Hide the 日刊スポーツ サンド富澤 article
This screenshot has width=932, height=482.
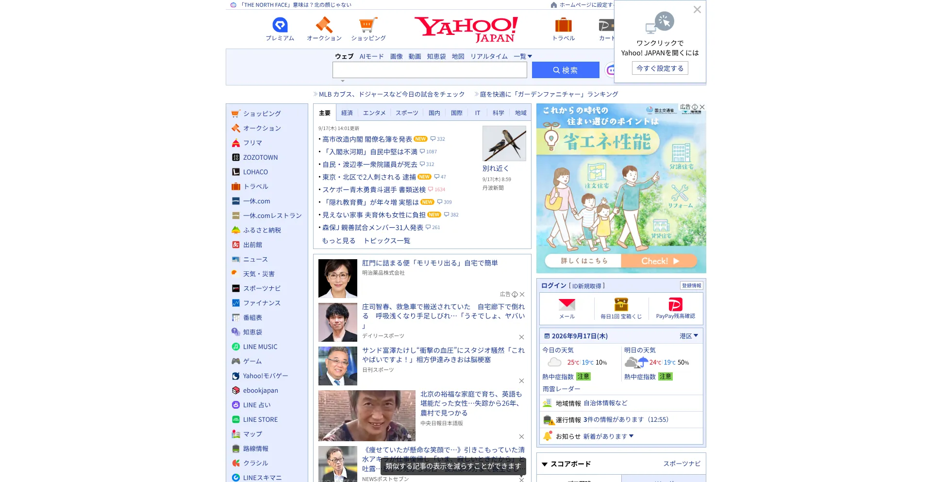tap(521, 381)
